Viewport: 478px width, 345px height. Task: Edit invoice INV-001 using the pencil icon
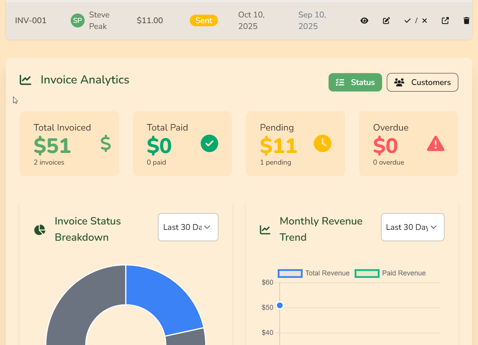tap(386, 20)
